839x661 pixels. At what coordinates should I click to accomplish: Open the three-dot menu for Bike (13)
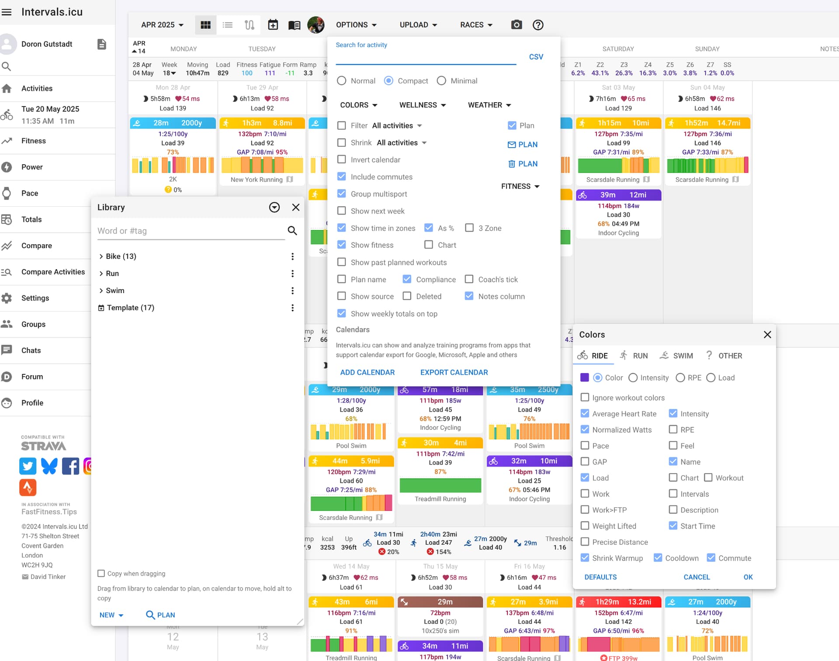[292, 256]
